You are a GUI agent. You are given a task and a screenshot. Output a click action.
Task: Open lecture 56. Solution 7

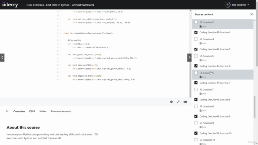(206, 89)
